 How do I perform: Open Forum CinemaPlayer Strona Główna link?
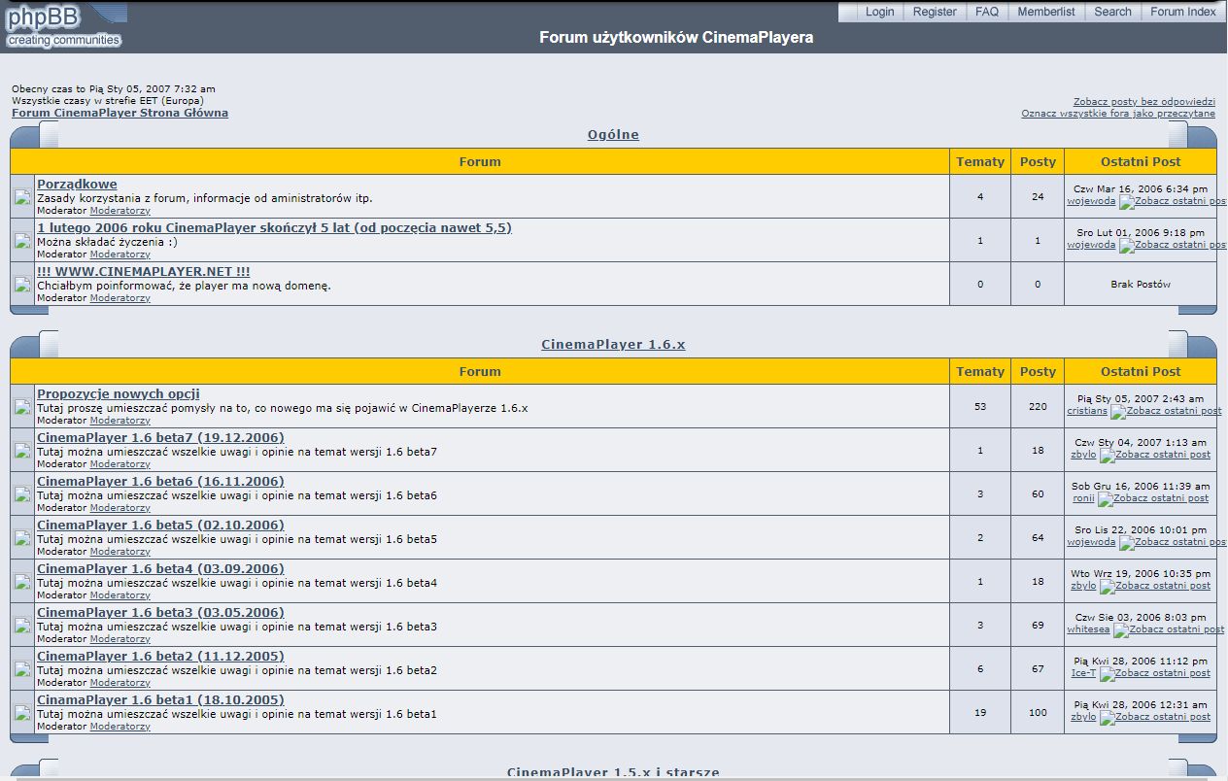click(119, 113)
